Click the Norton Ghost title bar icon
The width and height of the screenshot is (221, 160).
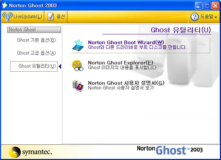point(5,5)
